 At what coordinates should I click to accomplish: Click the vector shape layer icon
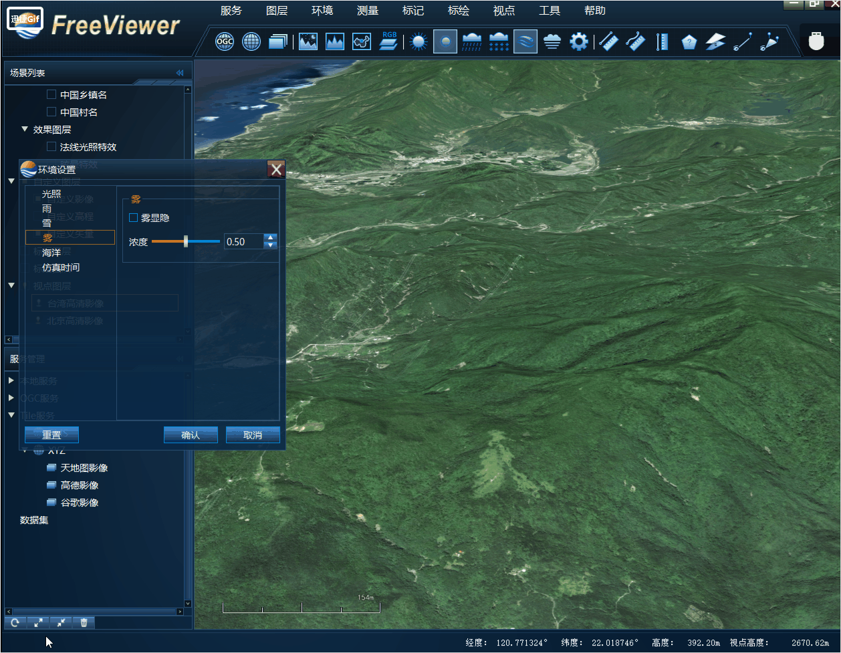362,42
